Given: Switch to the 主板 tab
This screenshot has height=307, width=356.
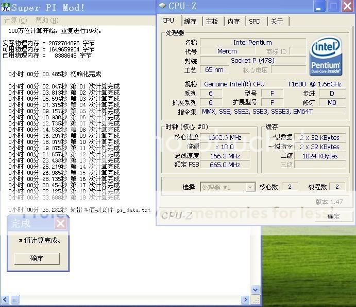Looking at the screenshot, I should click(x=212, y=22).
